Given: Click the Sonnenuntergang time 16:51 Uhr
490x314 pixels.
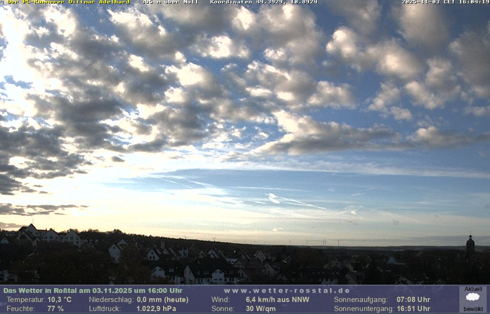Looking at the screenshot, I should click(413, 309).
